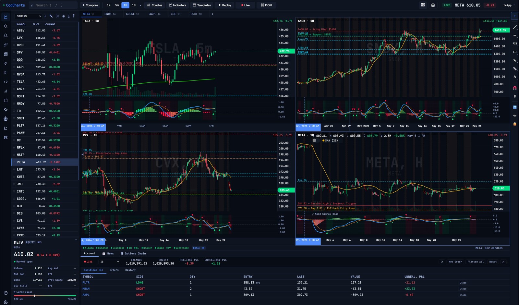Switch to the GC=F chart tab
This screenshot has width=519, height=305.
click(x=196, y=14)
